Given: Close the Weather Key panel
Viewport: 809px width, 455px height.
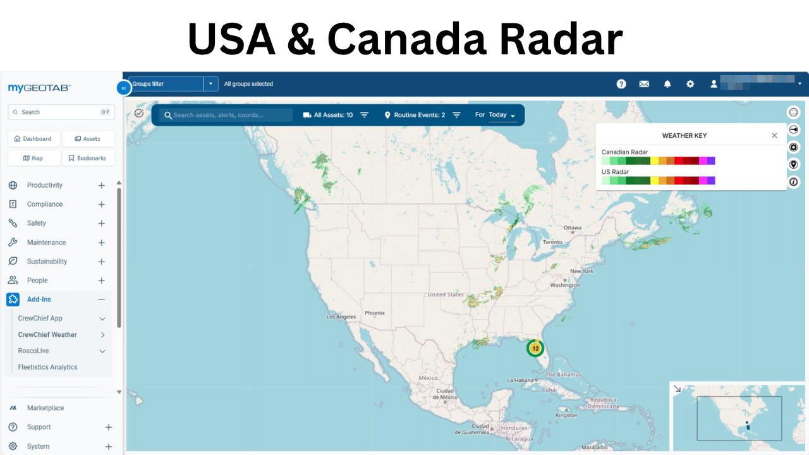Looking at the screenshot, I should (x=774, y=135).
